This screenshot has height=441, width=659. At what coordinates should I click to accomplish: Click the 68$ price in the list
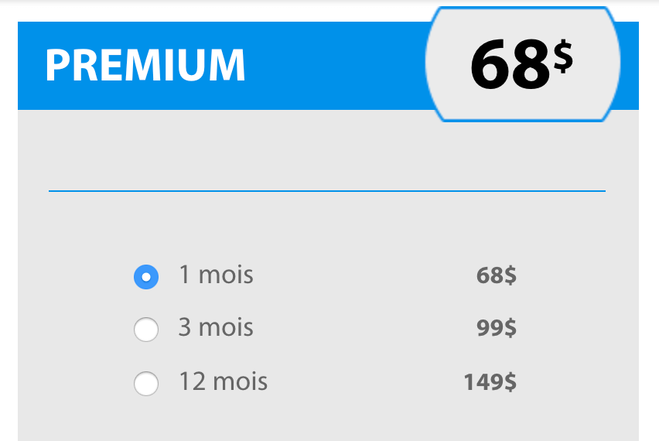point(496,275)
